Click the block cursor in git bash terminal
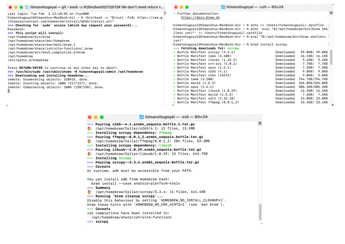The height and width of the screenshot is (244, 345). tap(9, 91)
